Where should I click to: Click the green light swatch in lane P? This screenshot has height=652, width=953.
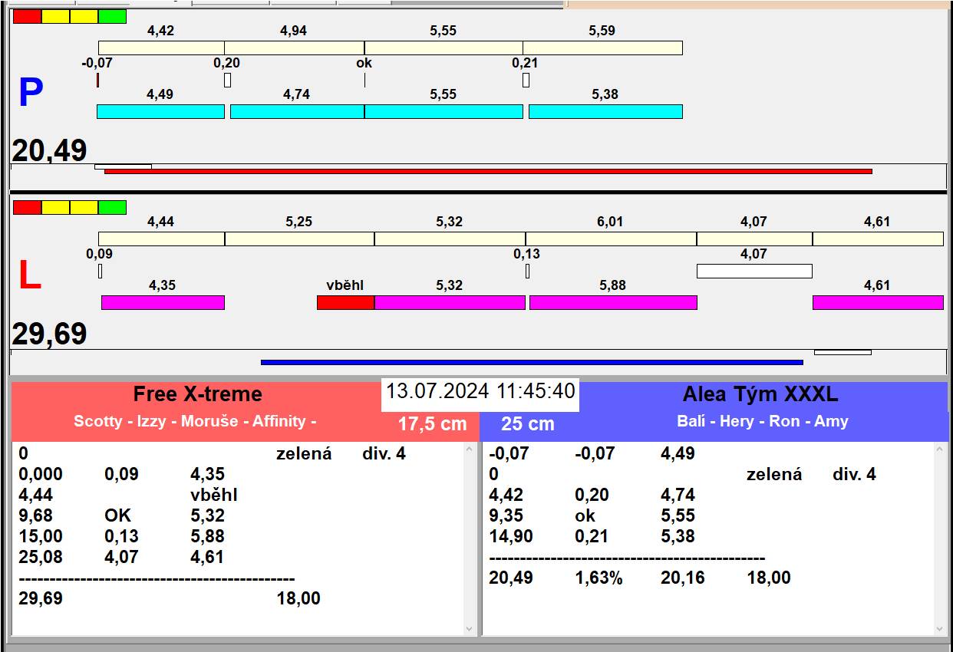click(x=112, y=16)
